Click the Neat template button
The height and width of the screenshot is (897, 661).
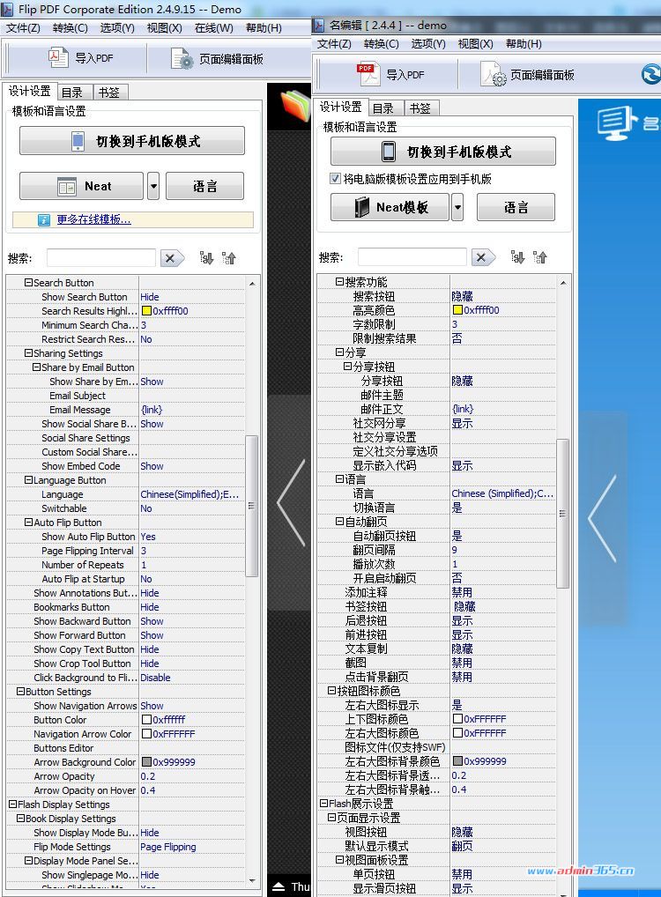[x=81, y=186]
